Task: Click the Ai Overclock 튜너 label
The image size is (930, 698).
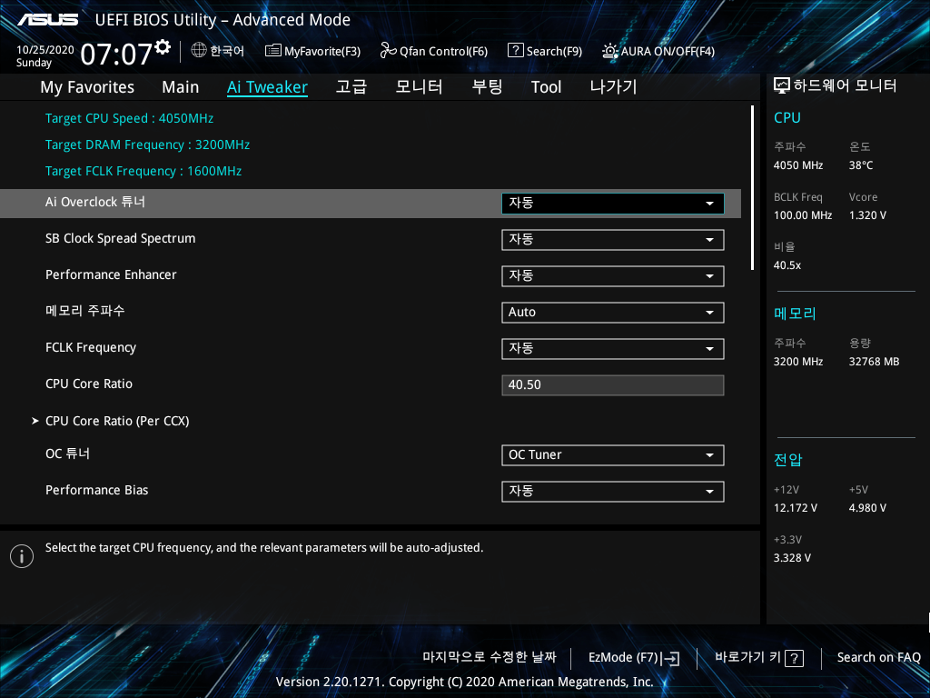Action: click(x=94, y=202)
